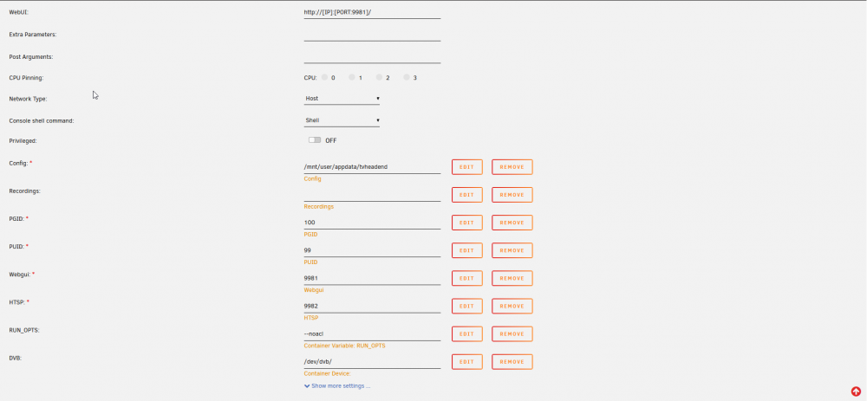Click the 'CPU Pinning:' label
The height and width of the screenshot is (401, 867).
(27, 78)
